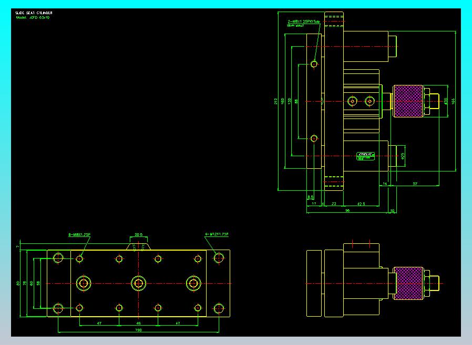
Task: Select the 96 length dimension
Action: (347, 210)
